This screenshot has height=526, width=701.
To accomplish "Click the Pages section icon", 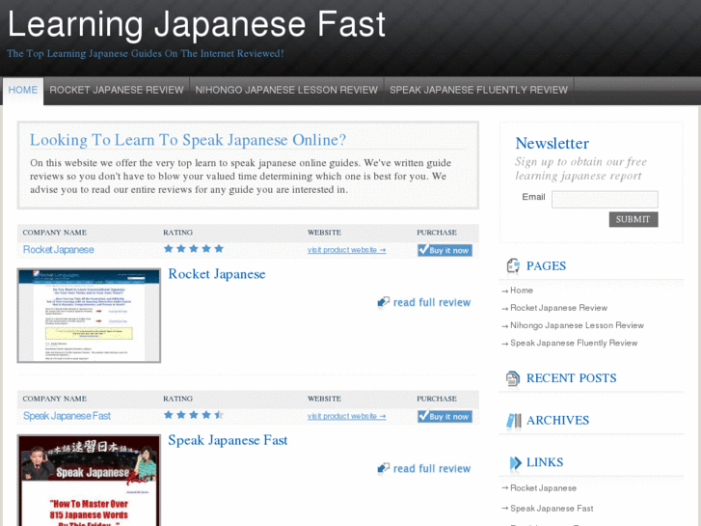I will (x=513, y=266).
